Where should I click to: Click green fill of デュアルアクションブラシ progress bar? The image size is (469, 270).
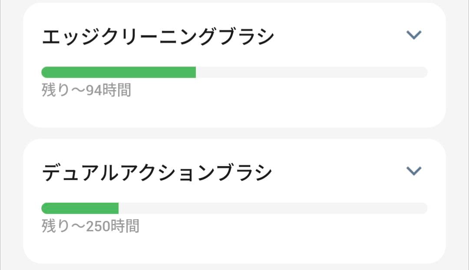click(80, 208)
